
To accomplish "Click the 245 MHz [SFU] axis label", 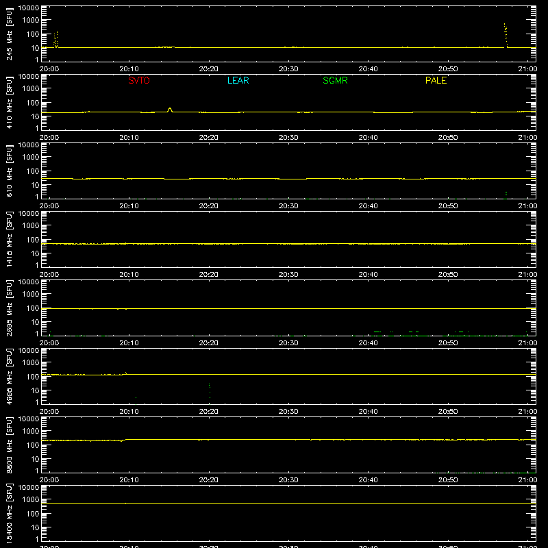I will [9, 34].
